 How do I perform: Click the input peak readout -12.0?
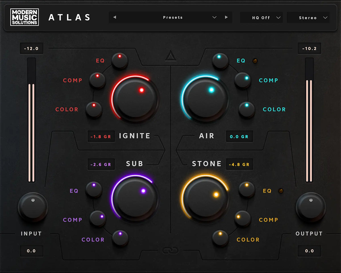(31, 49)
